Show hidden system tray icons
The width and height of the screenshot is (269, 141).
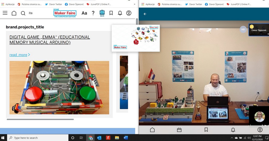pyautogui.click(x=232, y=138)
